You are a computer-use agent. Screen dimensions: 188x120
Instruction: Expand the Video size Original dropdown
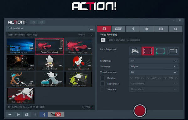tap(154, 66)
